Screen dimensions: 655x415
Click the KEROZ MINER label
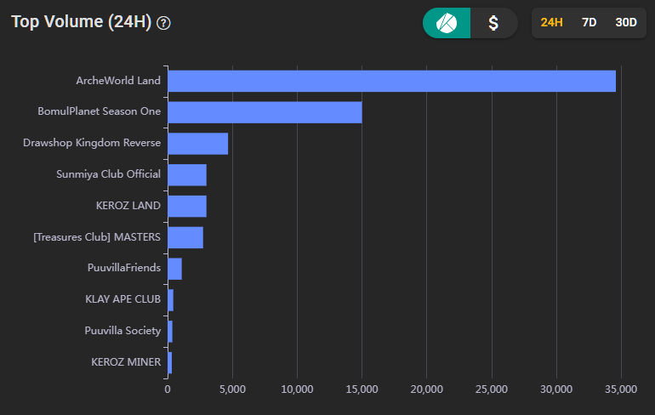click(126, 362)
